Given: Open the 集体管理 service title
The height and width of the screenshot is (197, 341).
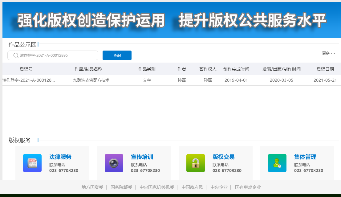Looking at the screenshot, I should point(305,157).
